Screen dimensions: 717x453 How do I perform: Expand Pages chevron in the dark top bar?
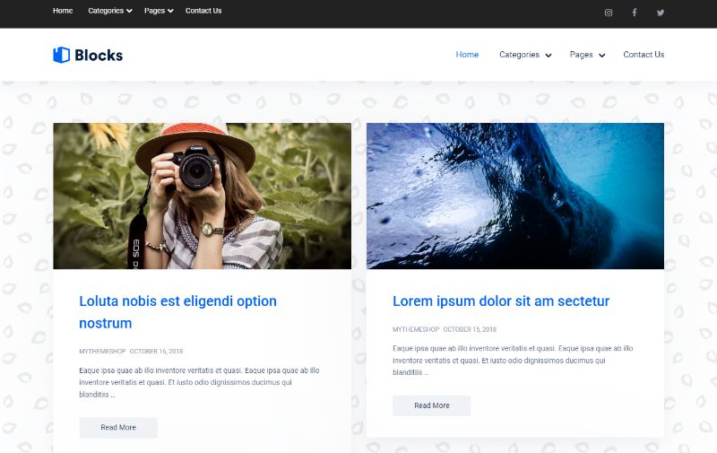point(170,11)
